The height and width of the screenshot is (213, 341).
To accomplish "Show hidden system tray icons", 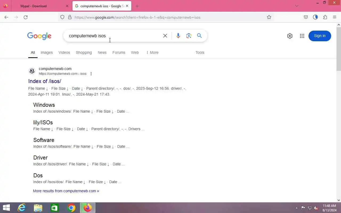I will [297, 208].
